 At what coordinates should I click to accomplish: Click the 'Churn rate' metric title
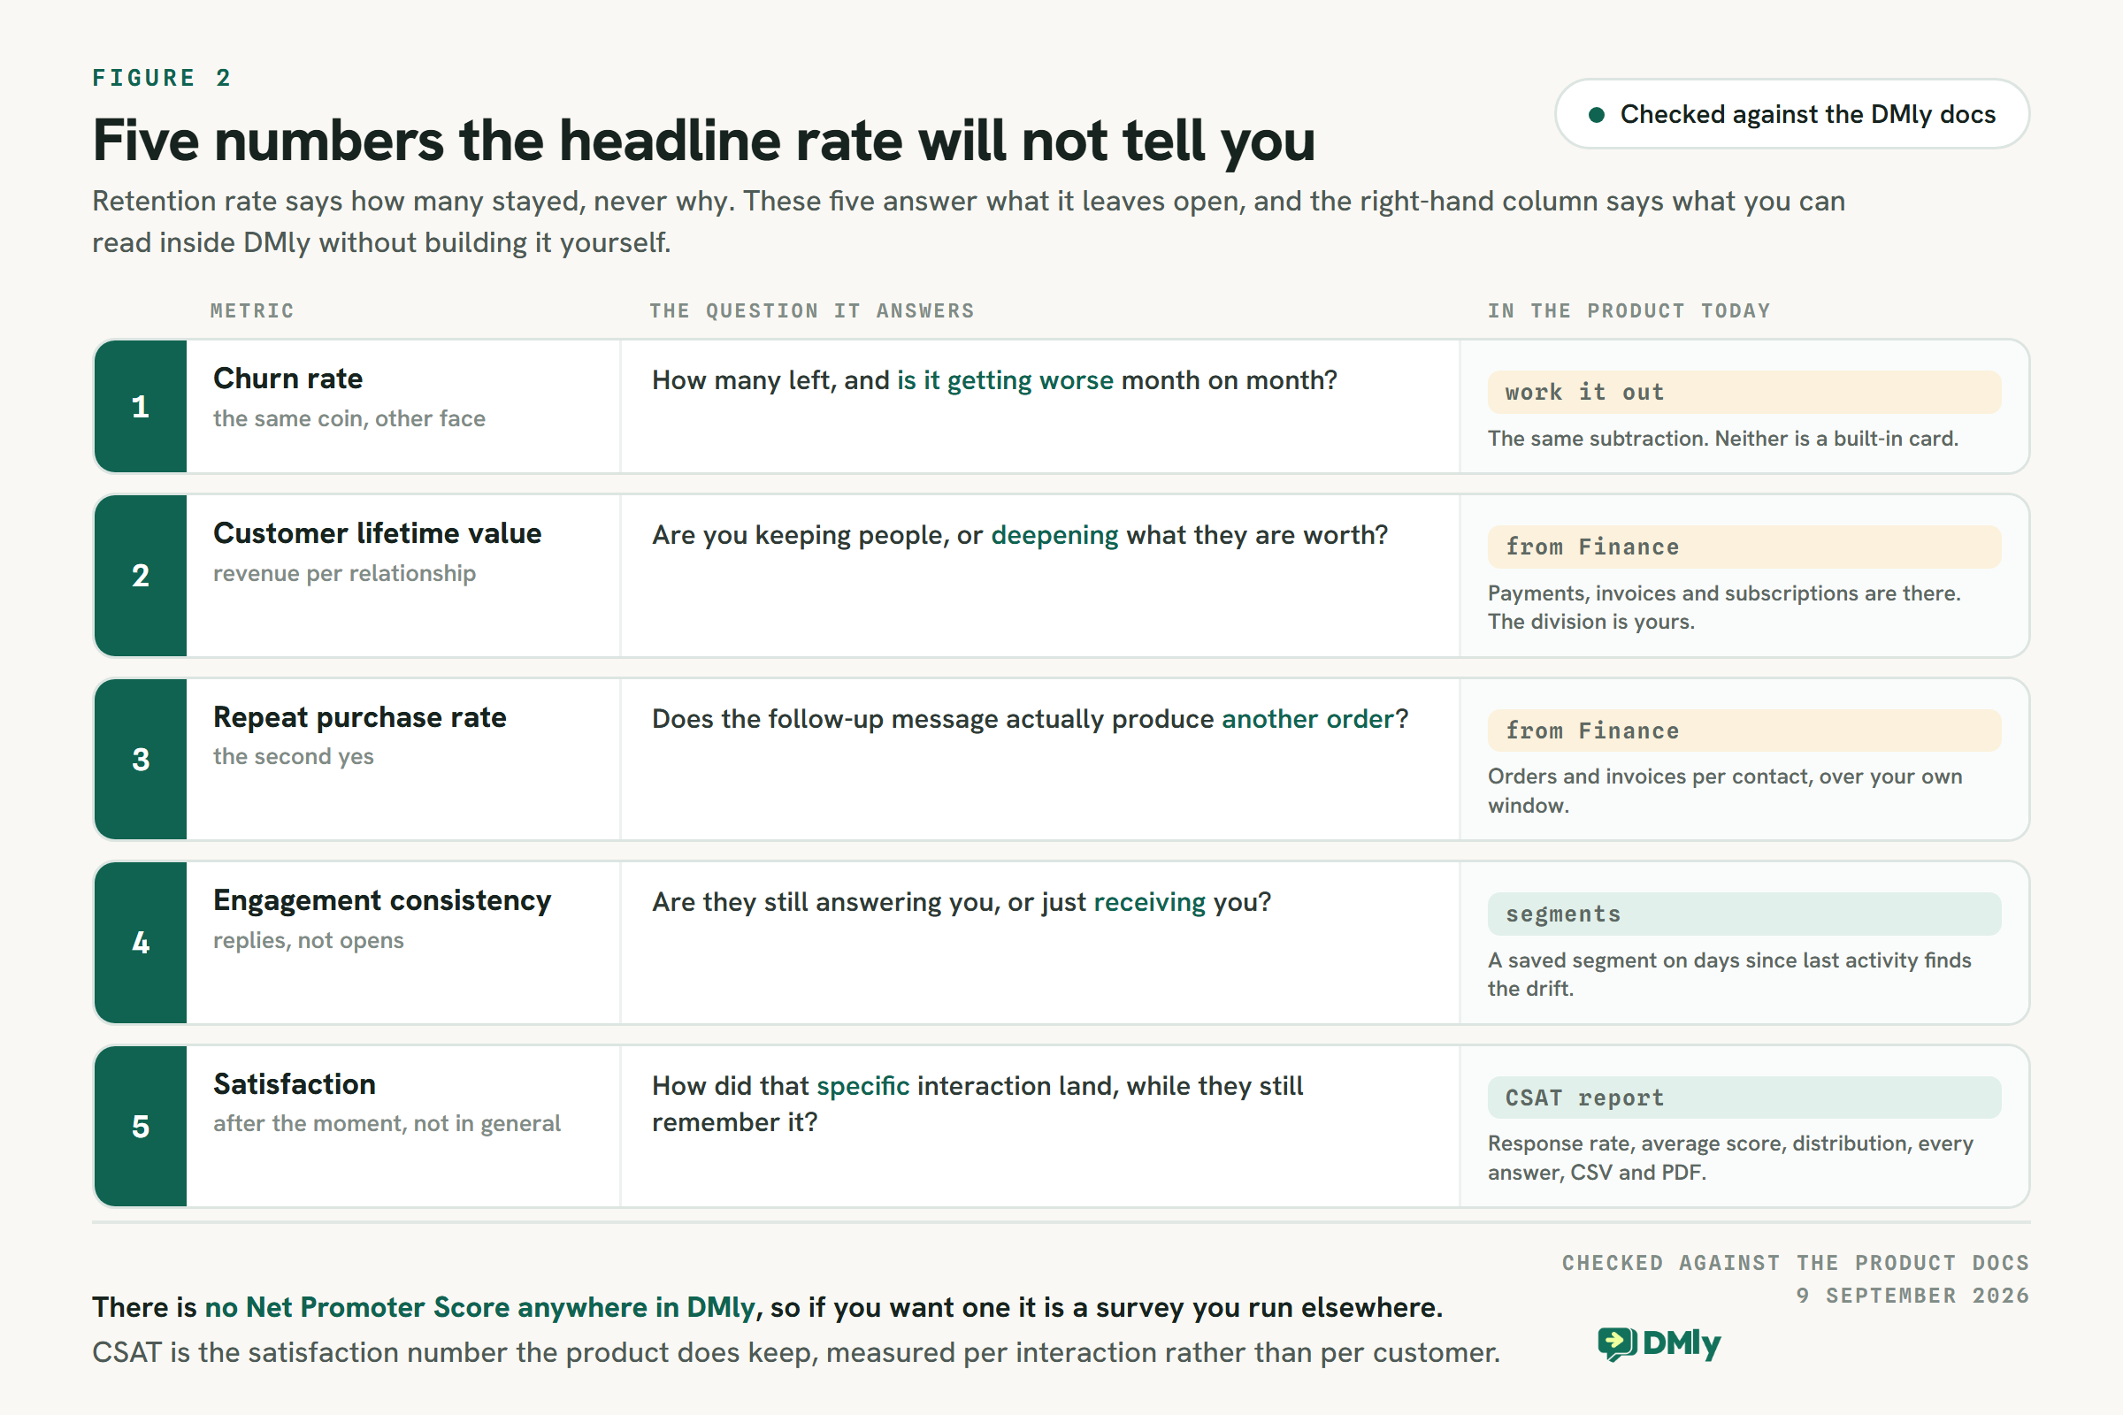pos(288,379)
